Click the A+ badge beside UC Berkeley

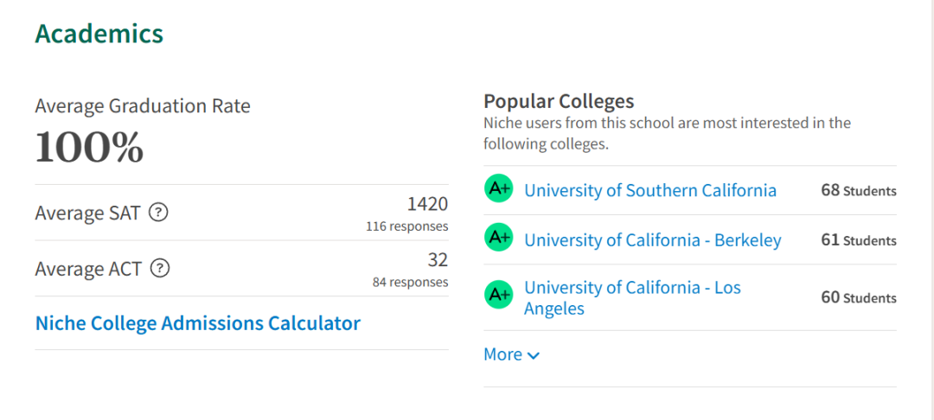(499, 239)
